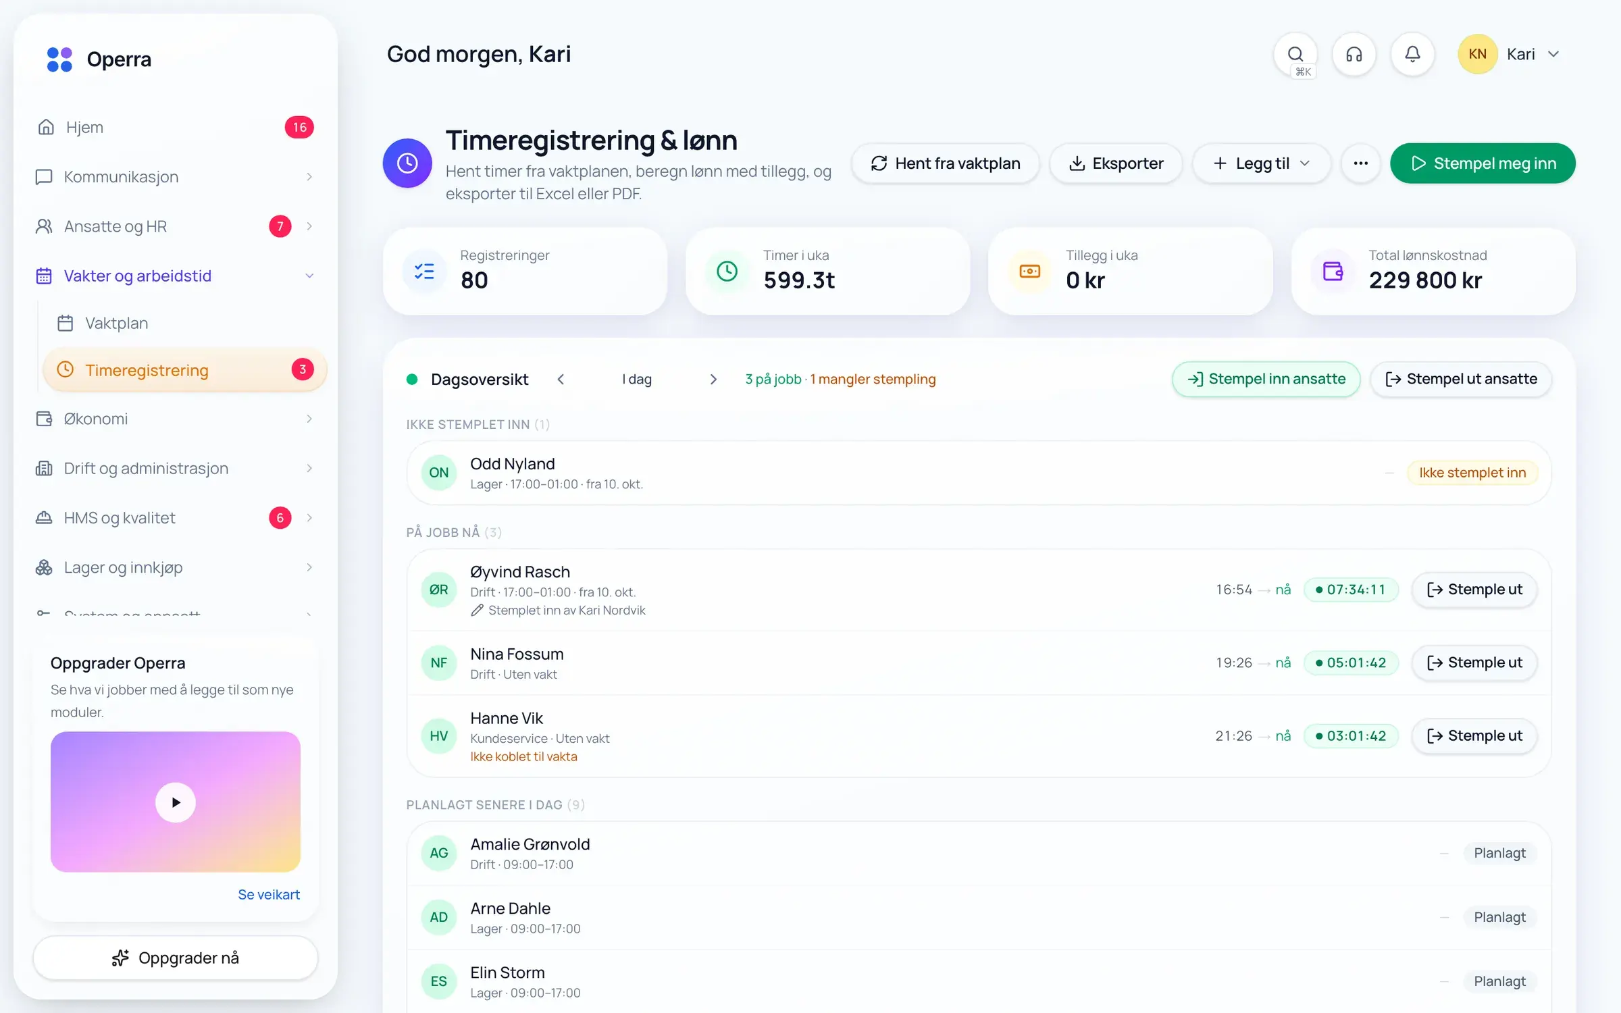The width and height of the screenshot is (1621, 1013).
Task: Select Timeregistrering sidebar item
Action: pos(184,370)
